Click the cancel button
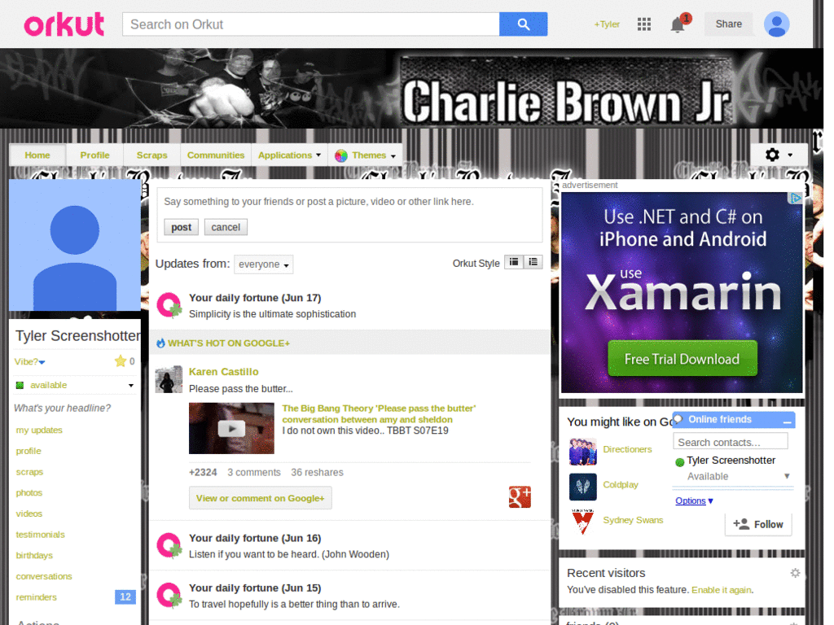The image size is (834, 625). (226, 228)
